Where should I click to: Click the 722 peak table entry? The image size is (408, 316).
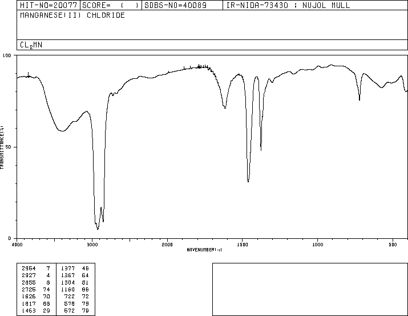tap(70, 297)
